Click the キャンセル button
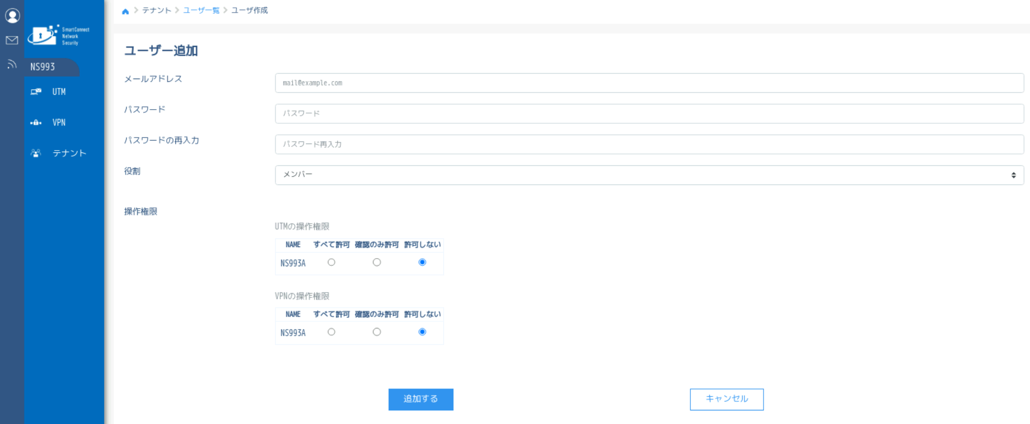Screen dimensions: 1030x424 (727, 399)
